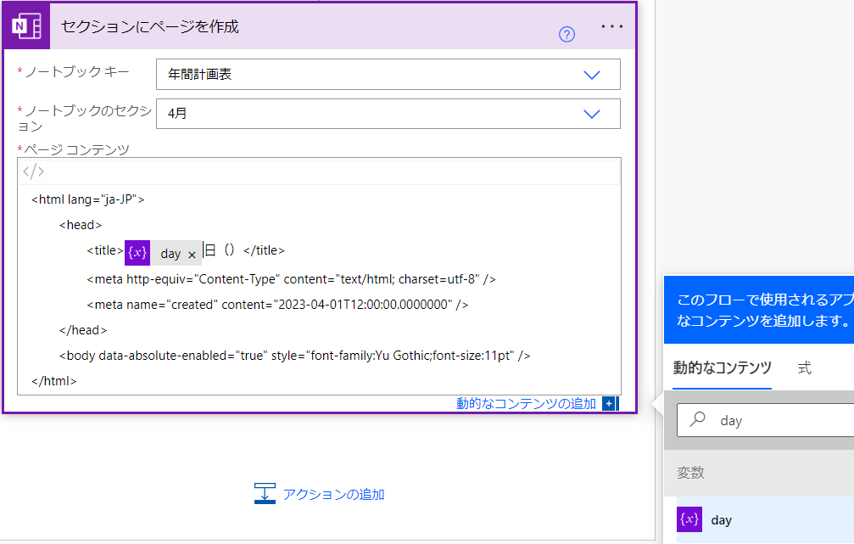Click the action title セクションにページを作成
This screenshot has width=854, height=544.
pos(150,26)
